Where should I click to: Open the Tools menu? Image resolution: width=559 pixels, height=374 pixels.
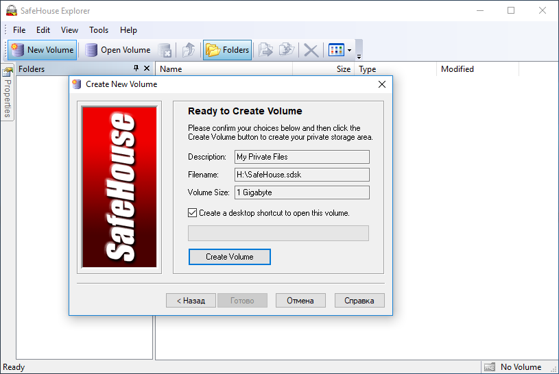coord(99,30)
